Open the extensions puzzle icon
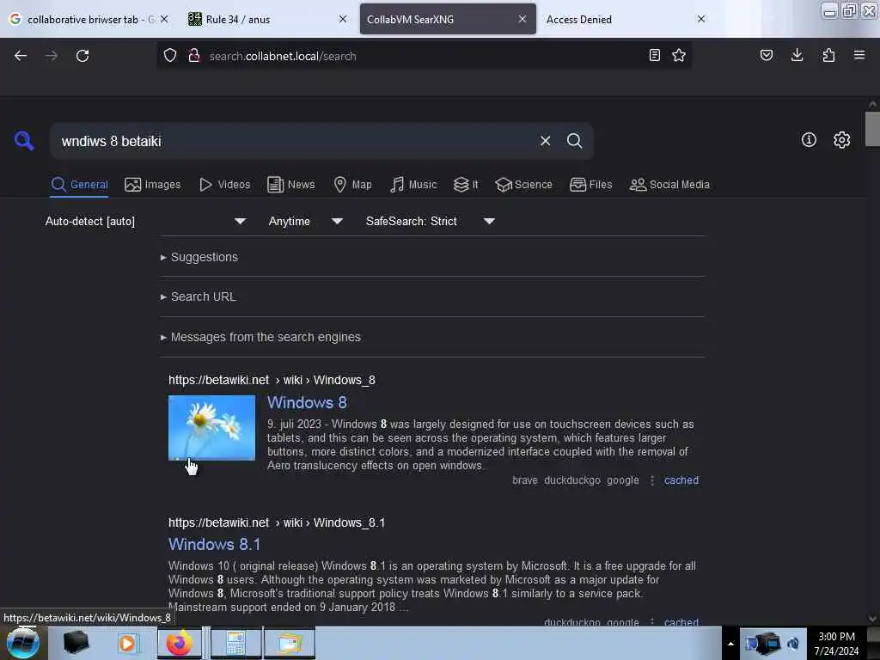Viewport: 880px width, 660px height. click(828, 55)
